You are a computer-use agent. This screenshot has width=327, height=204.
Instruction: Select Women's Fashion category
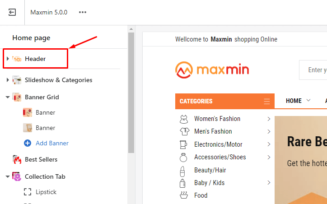[217, 119]
